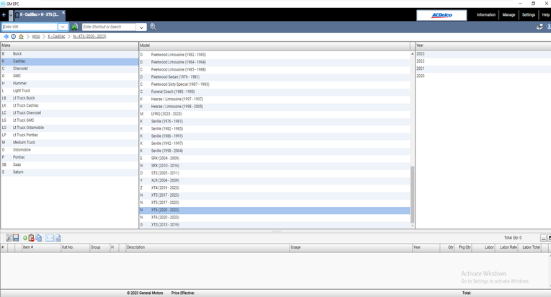Open the Information menu
The image size is (551, 297).
pos(485,14)
